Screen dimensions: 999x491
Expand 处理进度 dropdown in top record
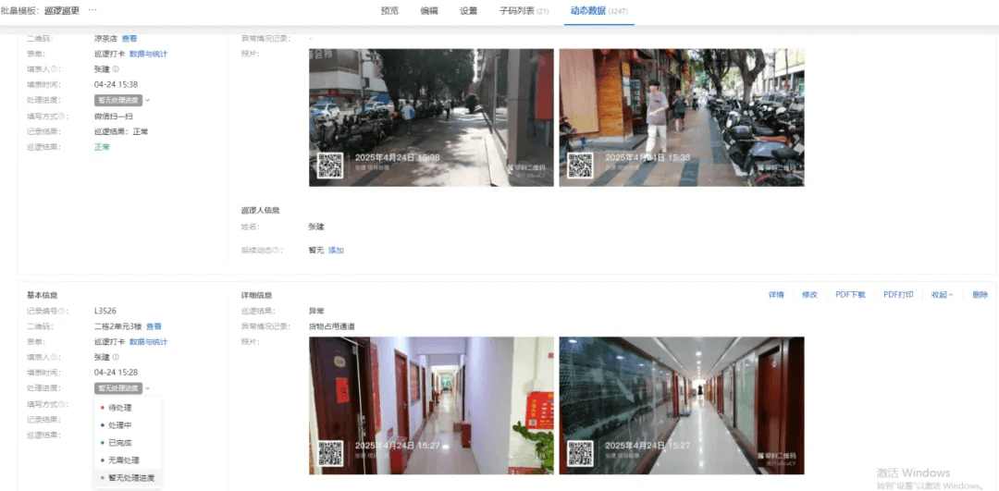[147, 100]
